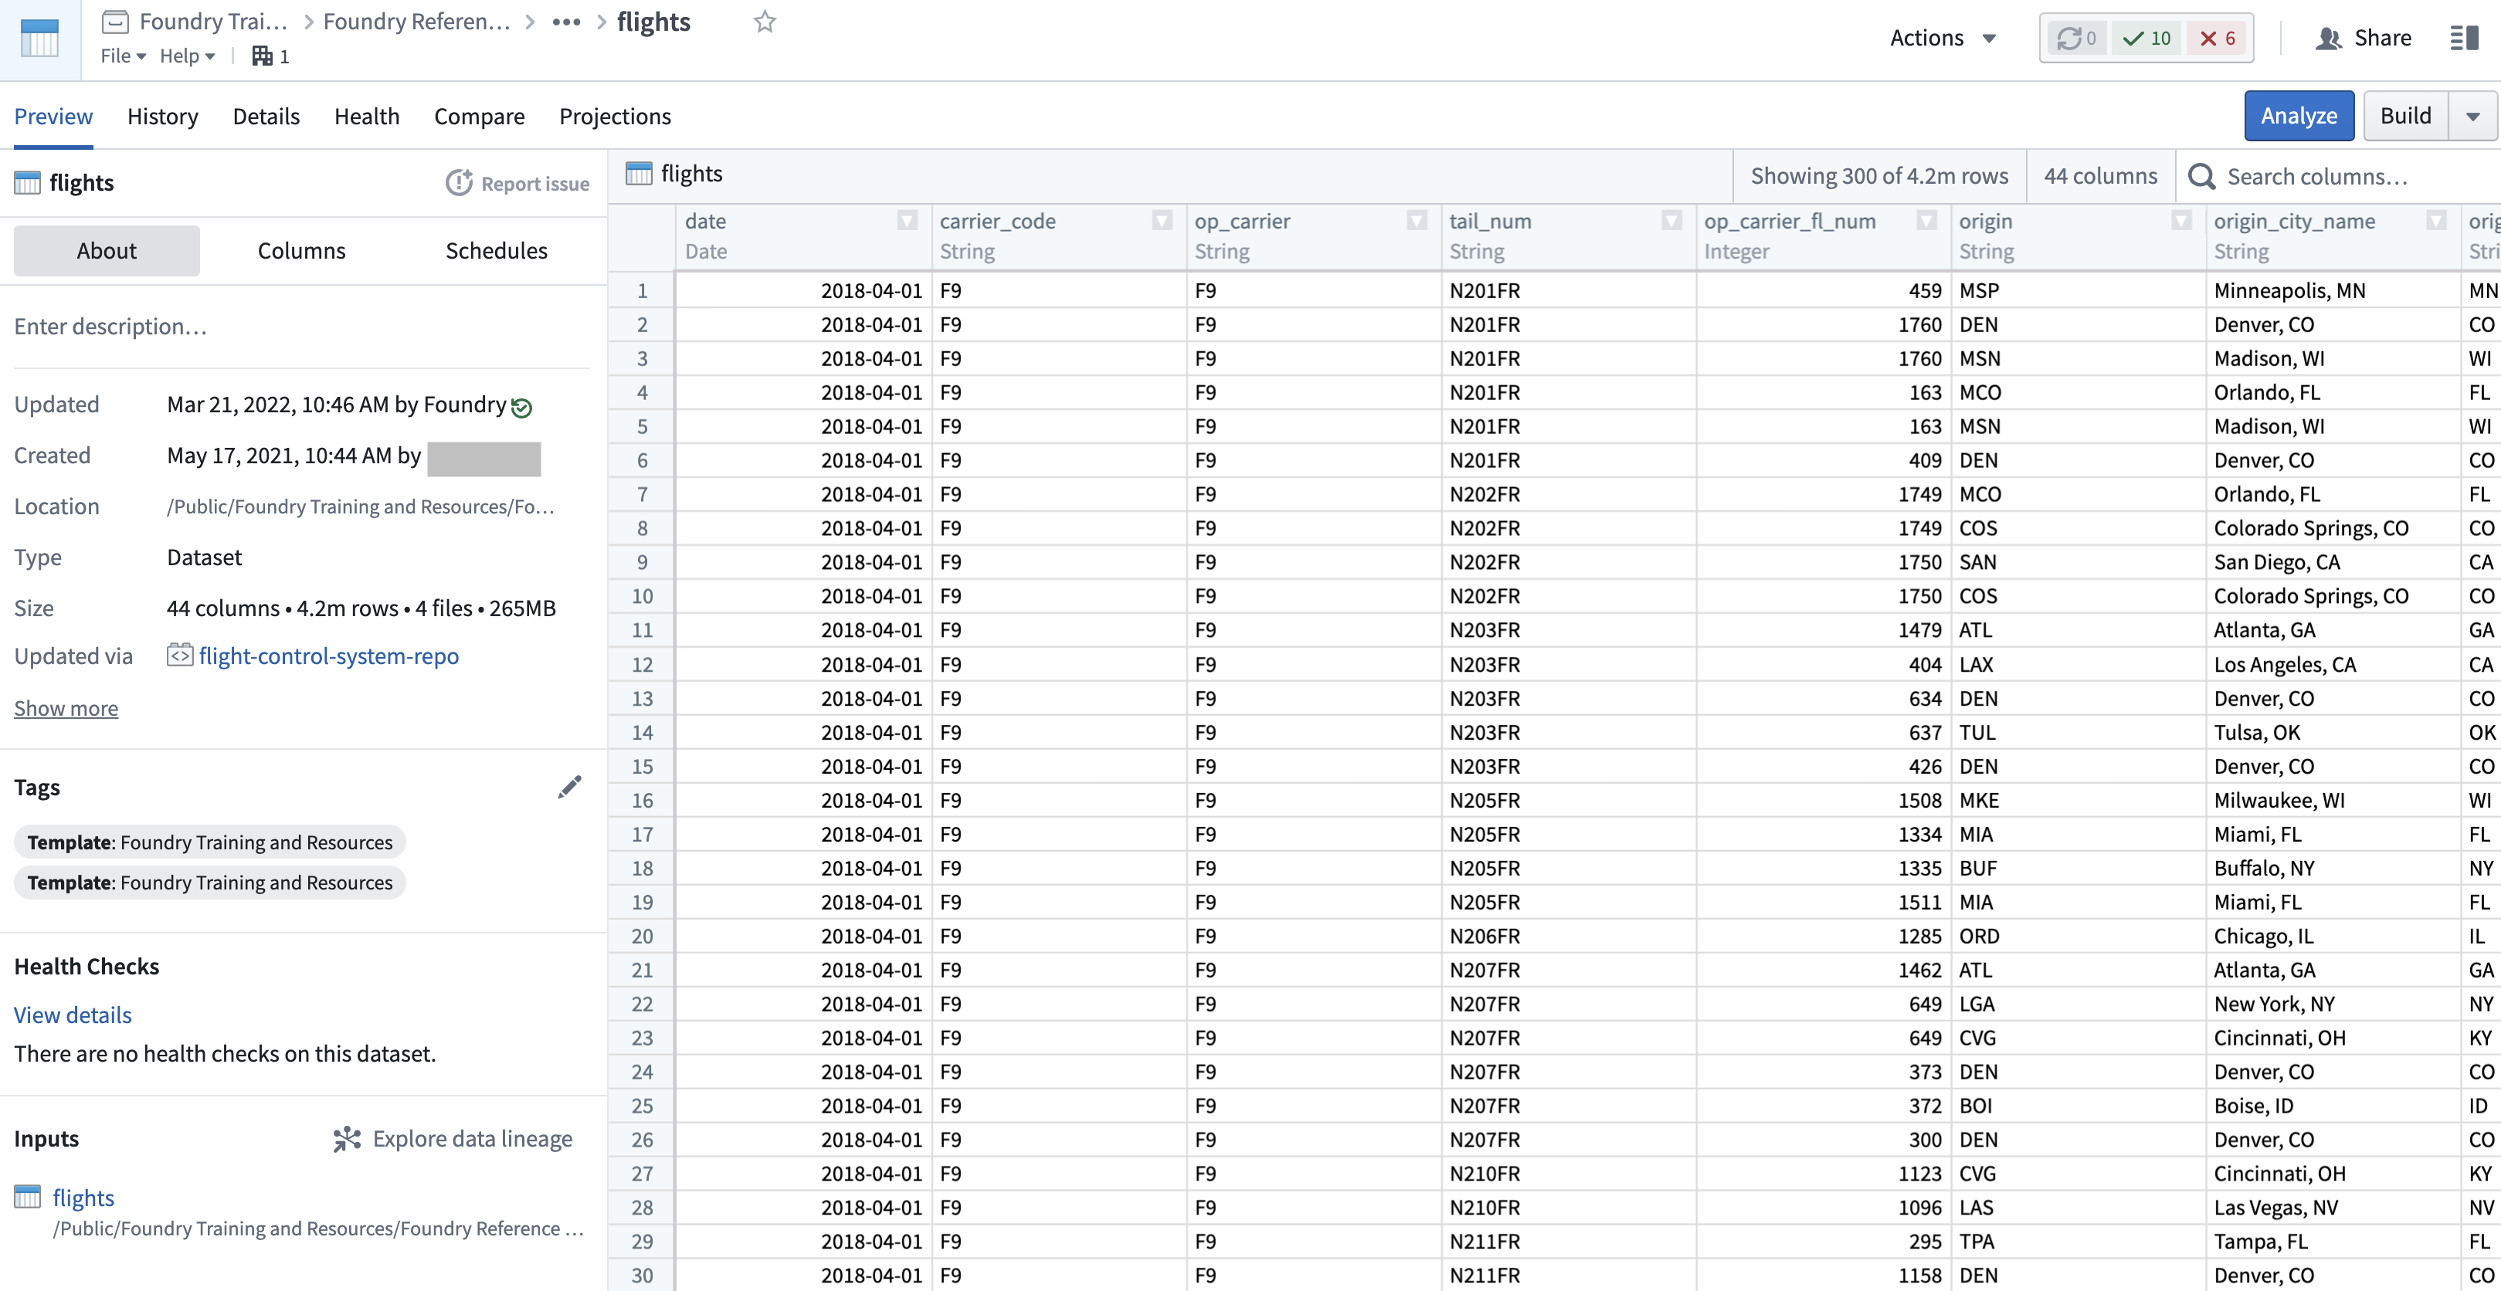
Task: Click the search columns magnifier icon
Action: [2202, 177]
